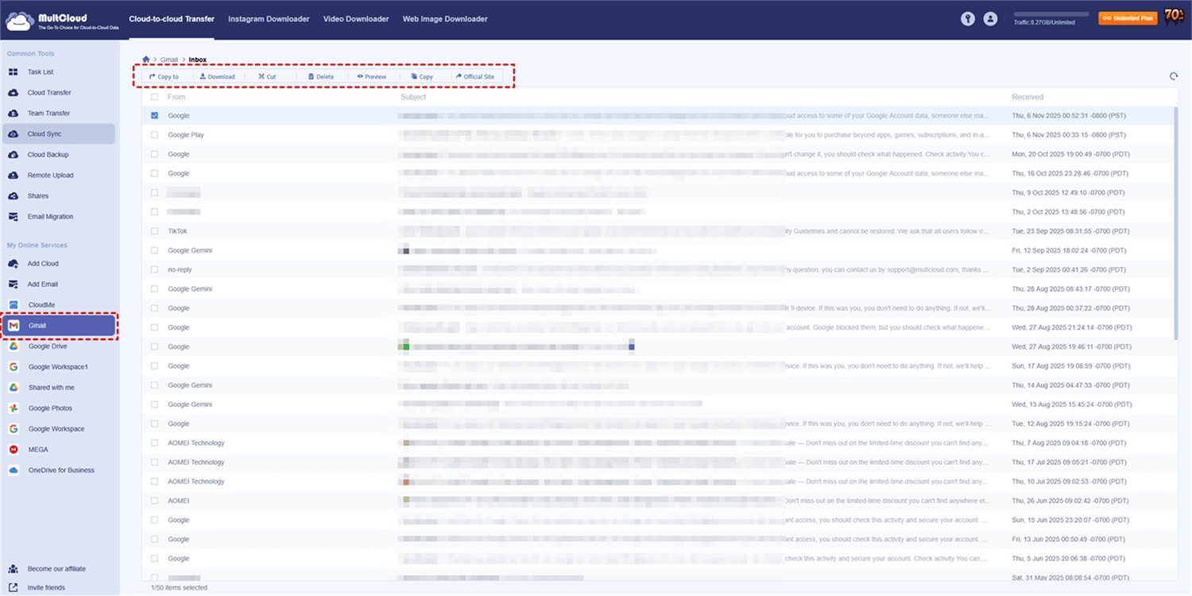The width and height of the screenshot is (1192, 596).
Task: Select Gmail in My Online Services
Action: click(60, 326)
